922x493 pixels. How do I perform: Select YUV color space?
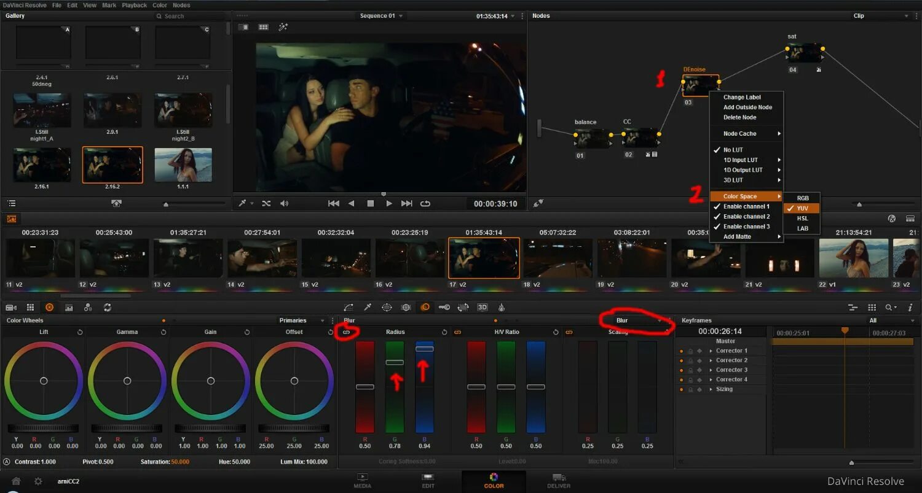click(x=801, y=208)
